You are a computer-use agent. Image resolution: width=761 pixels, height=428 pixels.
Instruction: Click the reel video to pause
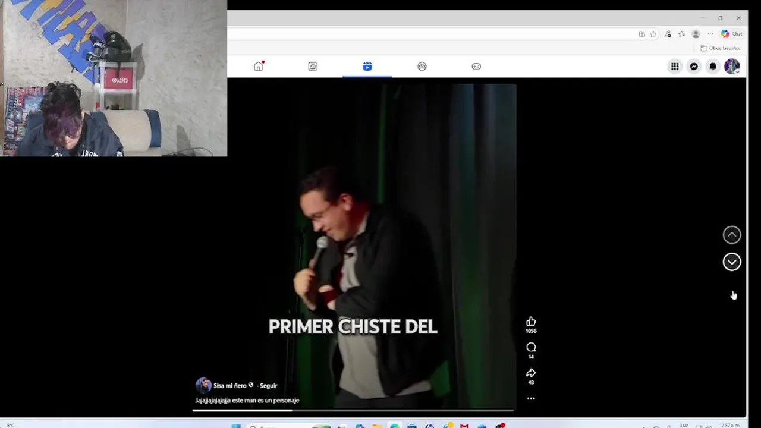pyautogui.click(x=353, y=246)
